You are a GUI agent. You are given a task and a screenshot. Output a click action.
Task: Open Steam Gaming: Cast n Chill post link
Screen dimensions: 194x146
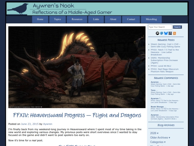[165, 45]
